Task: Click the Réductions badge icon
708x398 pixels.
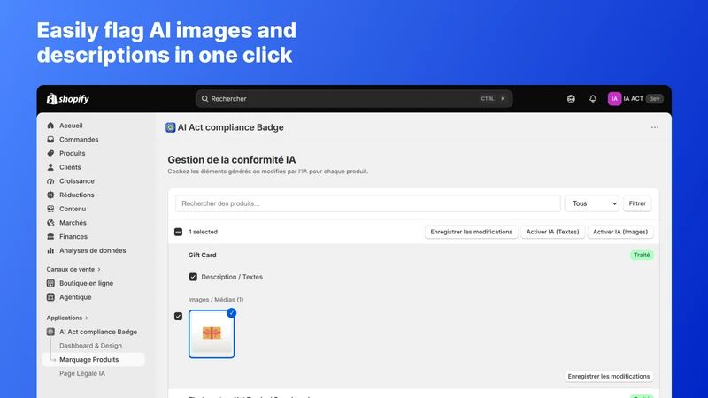Action: tap(50, 195)
